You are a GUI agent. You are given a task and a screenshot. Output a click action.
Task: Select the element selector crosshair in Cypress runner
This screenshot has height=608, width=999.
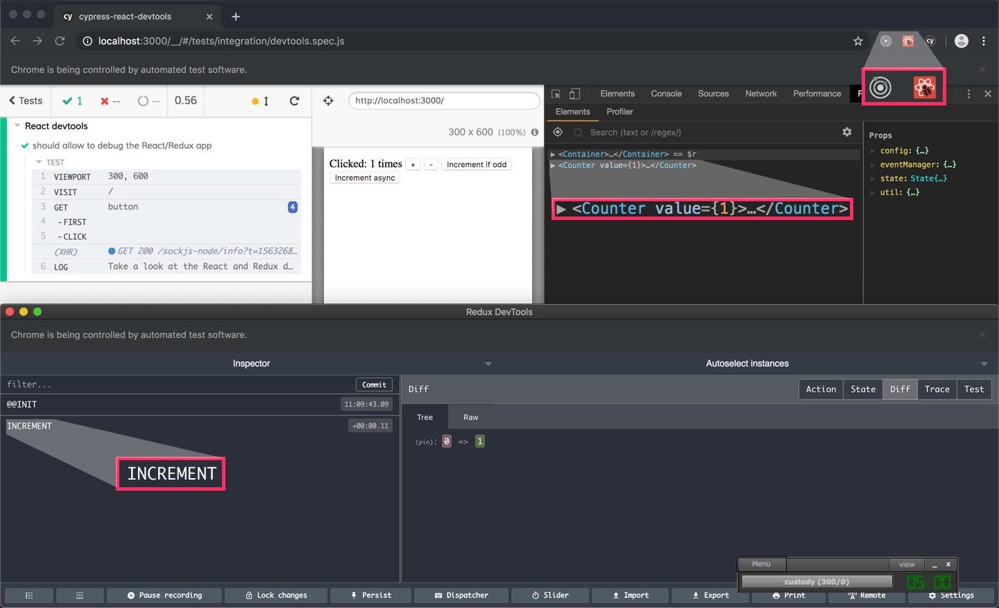(327, 101)
